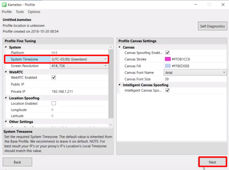This screenshot has width=229, height=170.
Task: Close the Kameleo Profile window
Action: tap(223, 5)
